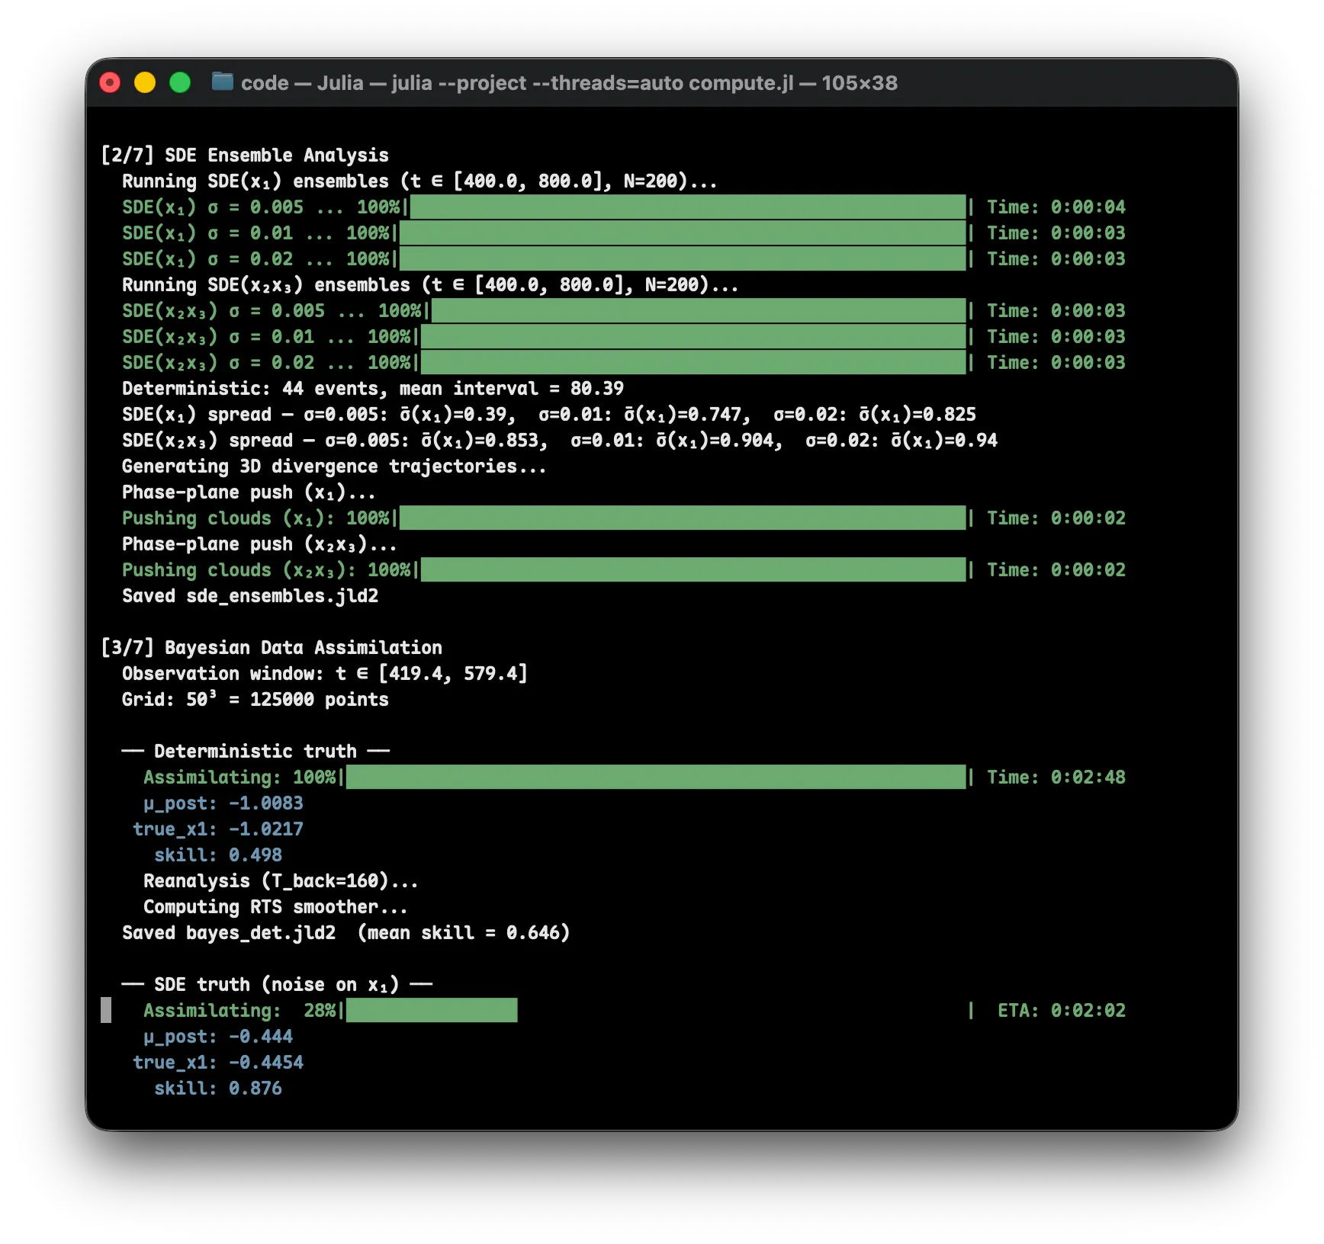Click the '[2/7] SDE Ensemble Analysis' heading

245,155
